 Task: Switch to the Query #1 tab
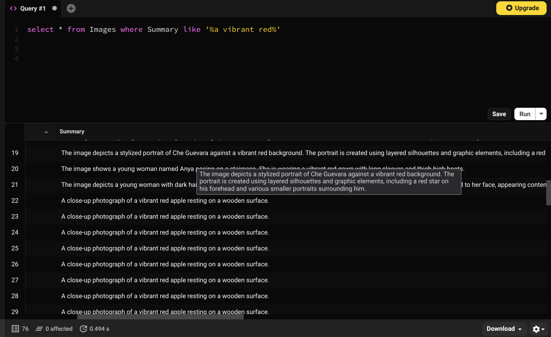(33, 8)
